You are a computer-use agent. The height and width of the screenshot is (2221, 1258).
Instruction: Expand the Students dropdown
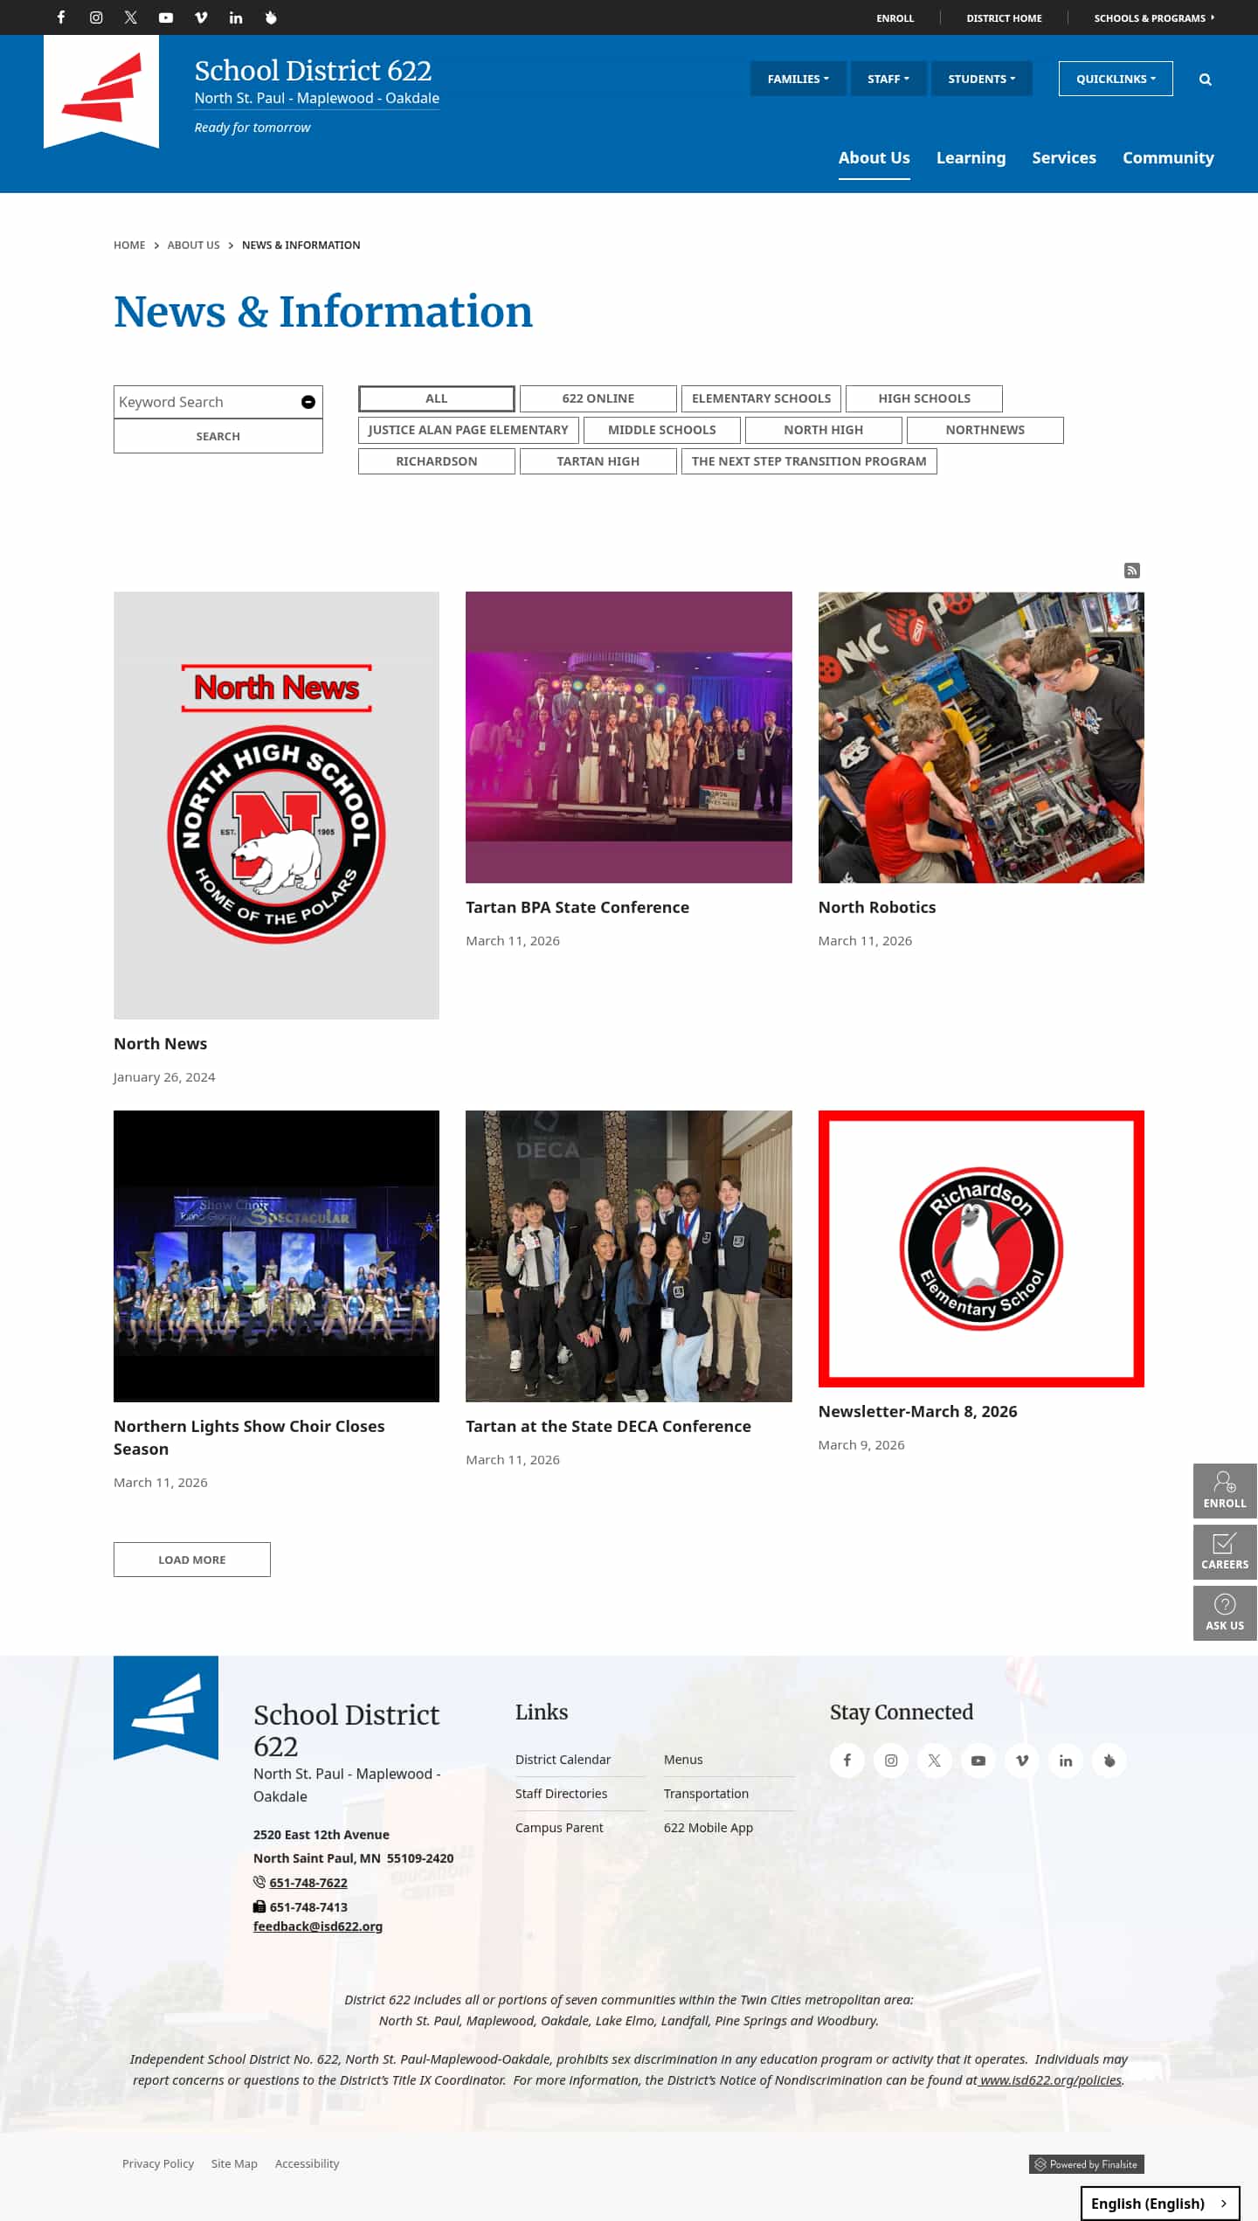tap(982, 79)
